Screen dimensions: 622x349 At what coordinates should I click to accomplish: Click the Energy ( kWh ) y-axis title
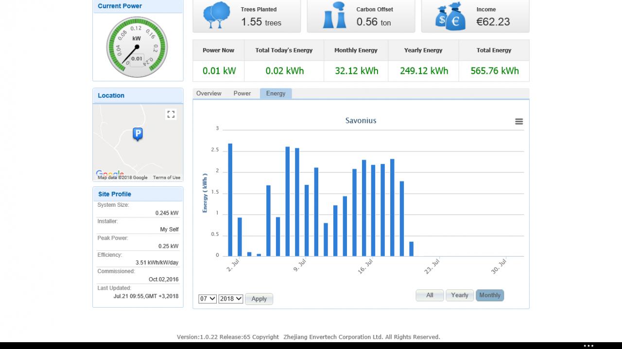tap(205, 193)
